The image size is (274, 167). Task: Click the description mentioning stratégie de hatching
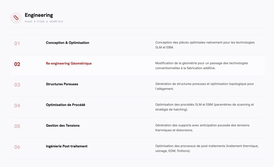click(204, 107)
